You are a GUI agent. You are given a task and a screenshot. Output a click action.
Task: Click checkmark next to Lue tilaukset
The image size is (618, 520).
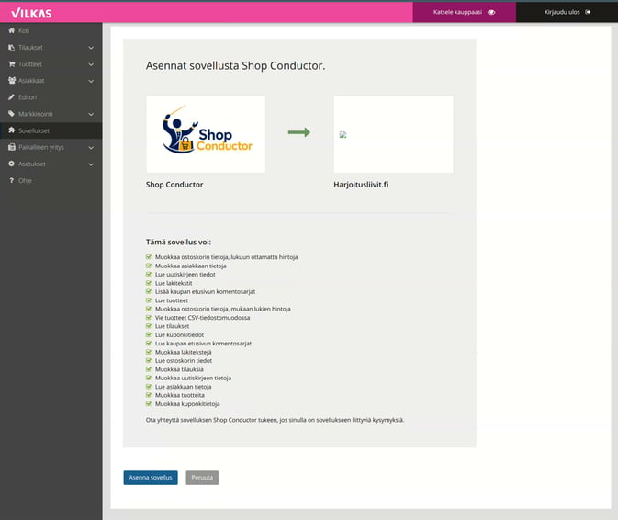click(x=149, y=326)
